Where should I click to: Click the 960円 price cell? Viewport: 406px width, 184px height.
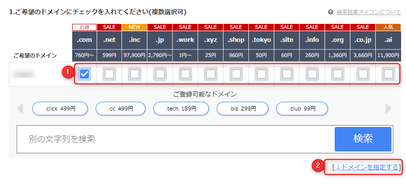pos(236,55)
